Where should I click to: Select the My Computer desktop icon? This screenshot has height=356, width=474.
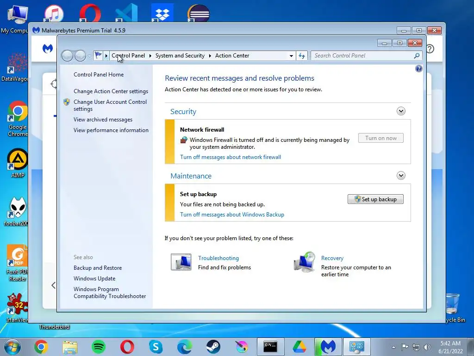tap(15, 19)
